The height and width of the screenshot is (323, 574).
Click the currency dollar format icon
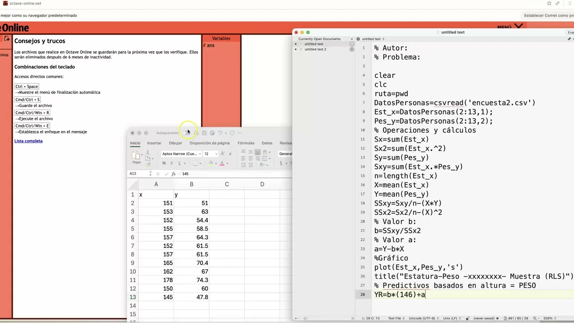[281, 163]
